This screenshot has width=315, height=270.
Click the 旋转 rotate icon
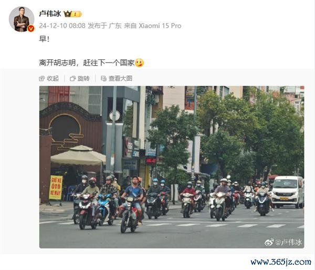point(73,79)
